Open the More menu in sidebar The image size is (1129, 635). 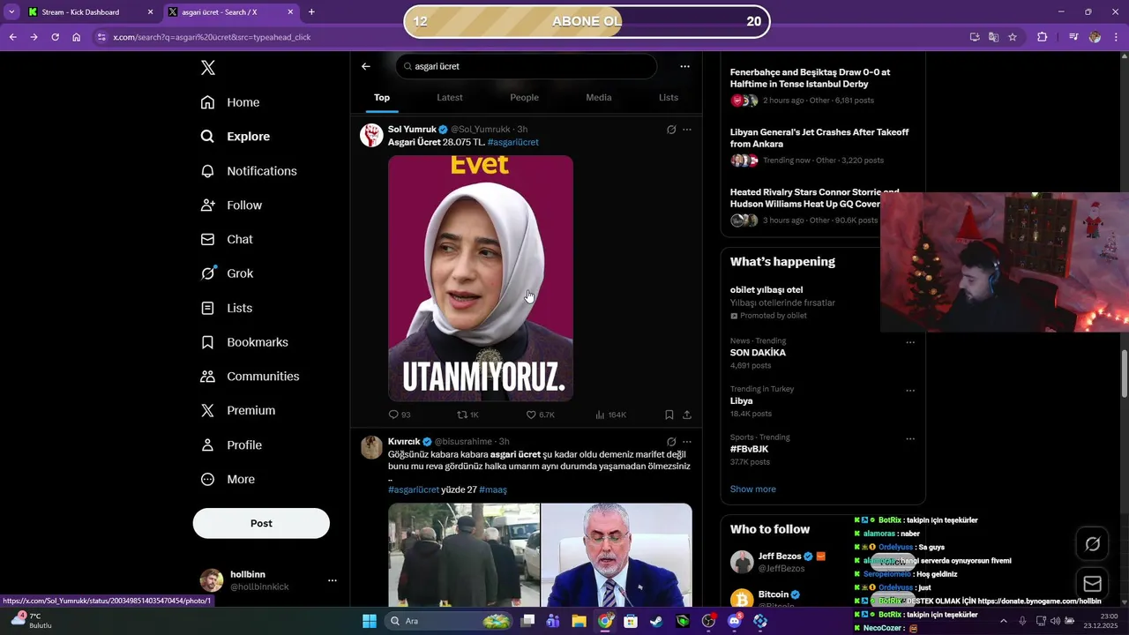pos(228,479)
